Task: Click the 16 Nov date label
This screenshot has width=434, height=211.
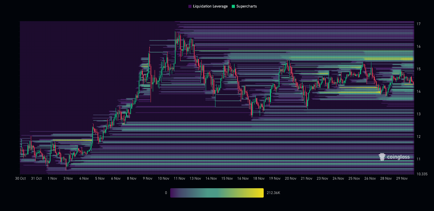Action: [243, 179]
